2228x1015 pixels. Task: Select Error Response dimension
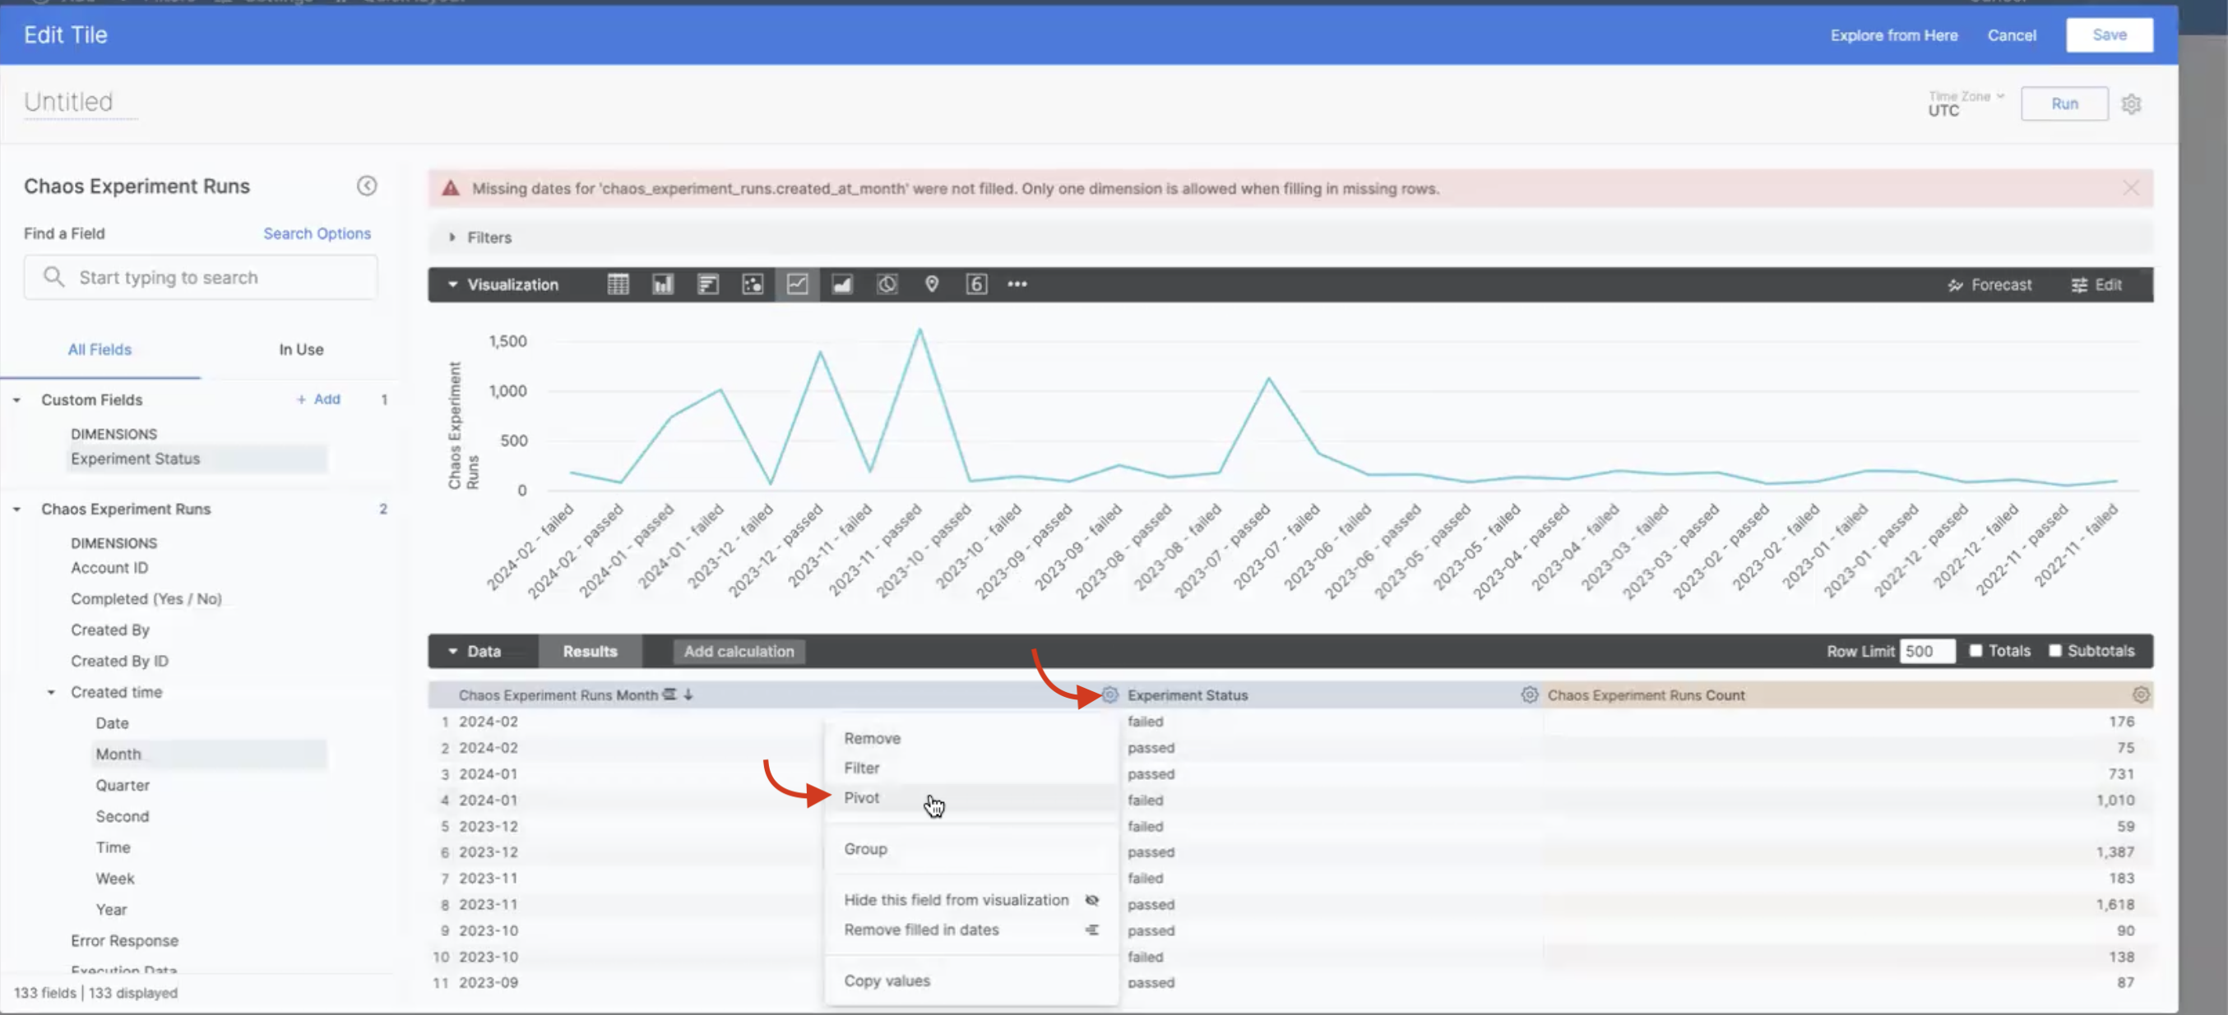pos(124,941)
